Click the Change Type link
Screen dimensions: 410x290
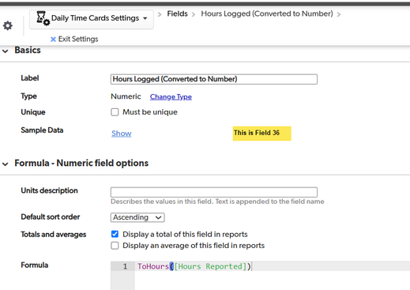171,97
